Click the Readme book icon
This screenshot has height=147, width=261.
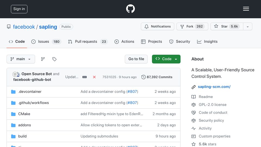(x=193, y=97)
